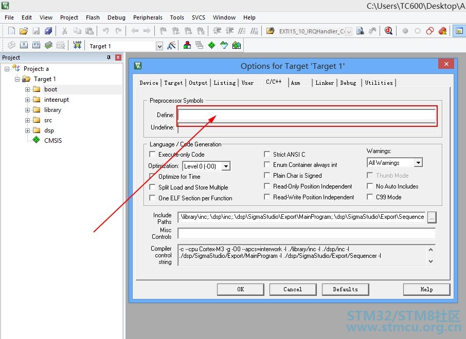
Task: Click the dialog Help button
Action: (426, 289)
